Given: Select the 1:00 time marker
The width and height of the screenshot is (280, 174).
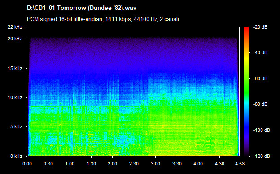Looking at the screenshot, I should [x=70, y=164].
